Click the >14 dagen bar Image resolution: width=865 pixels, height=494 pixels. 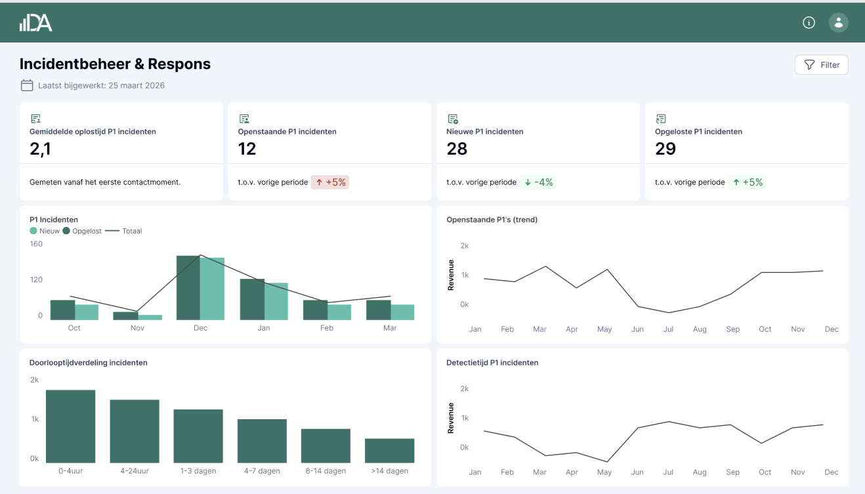coord(390,451)
